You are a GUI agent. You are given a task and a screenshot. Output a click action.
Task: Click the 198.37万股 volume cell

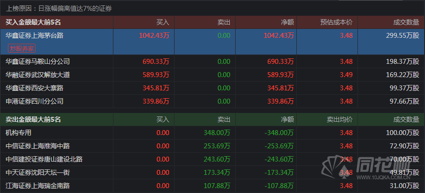pos(402,61)
